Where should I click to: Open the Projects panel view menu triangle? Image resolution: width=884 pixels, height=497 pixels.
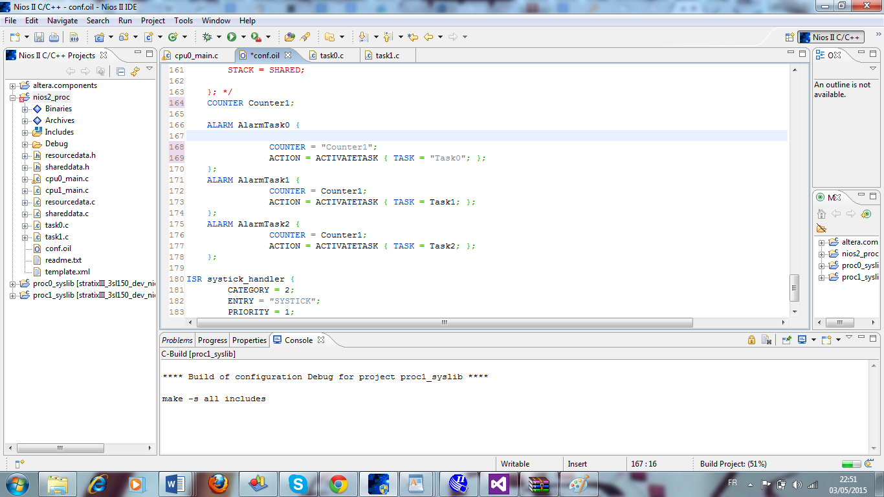(x=149, y=69)
